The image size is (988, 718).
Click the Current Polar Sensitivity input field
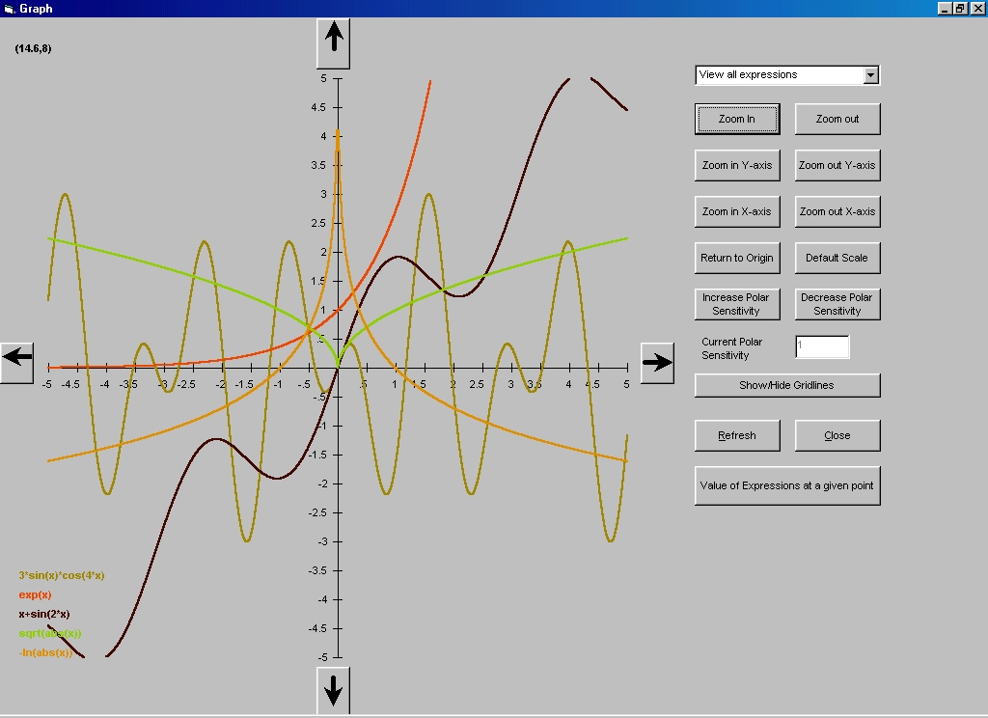pos(822,346)
